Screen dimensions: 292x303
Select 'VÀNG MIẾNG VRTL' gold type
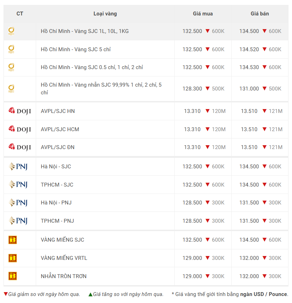(64, 258)
